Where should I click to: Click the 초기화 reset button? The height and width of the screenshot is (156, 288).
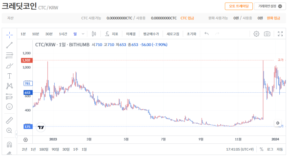[x=192, y=34]
